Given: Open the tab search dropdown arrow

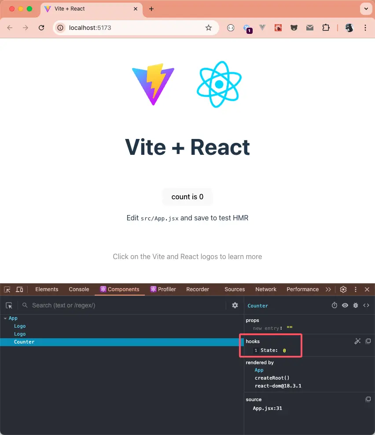Looking at the screenshot, I should [x=366, y=9].
